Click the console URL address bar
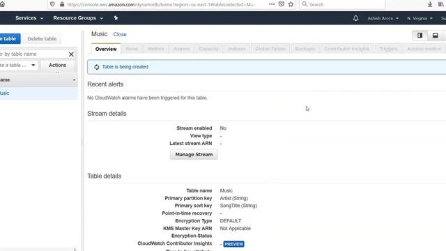 point(161,5)
